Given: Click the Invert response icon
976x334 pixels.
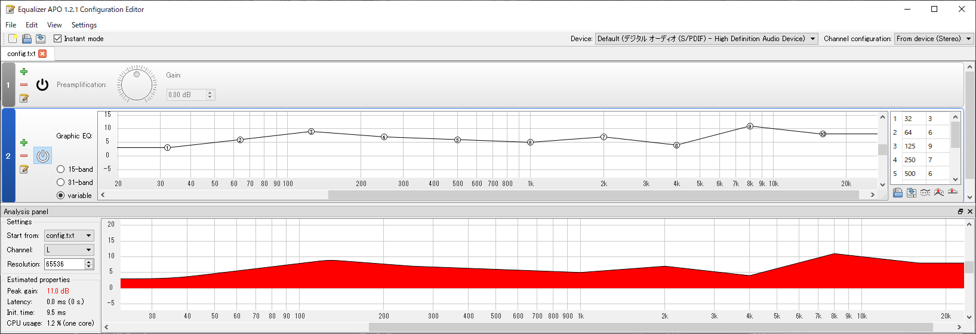Looking at the screenshot, I should (x=925, y=193).
